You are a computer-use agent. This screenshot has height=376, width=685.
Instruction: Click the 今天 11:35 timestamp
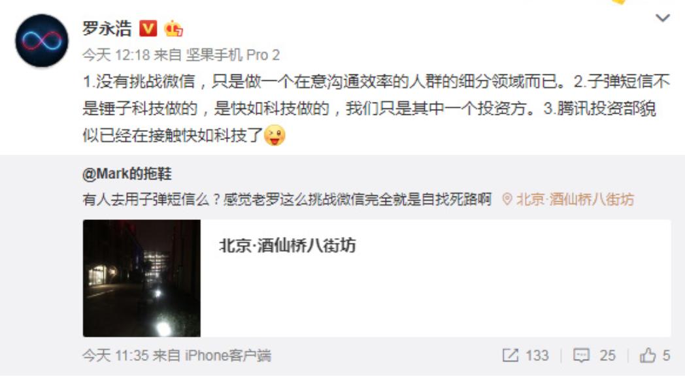116,356
